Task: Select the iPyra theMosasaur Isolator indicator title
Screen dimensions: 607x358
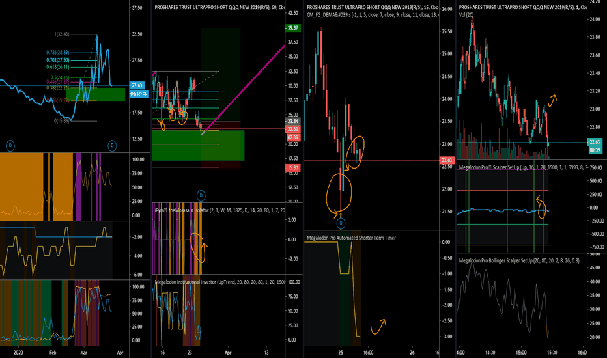Action: [x=219, y=210]
